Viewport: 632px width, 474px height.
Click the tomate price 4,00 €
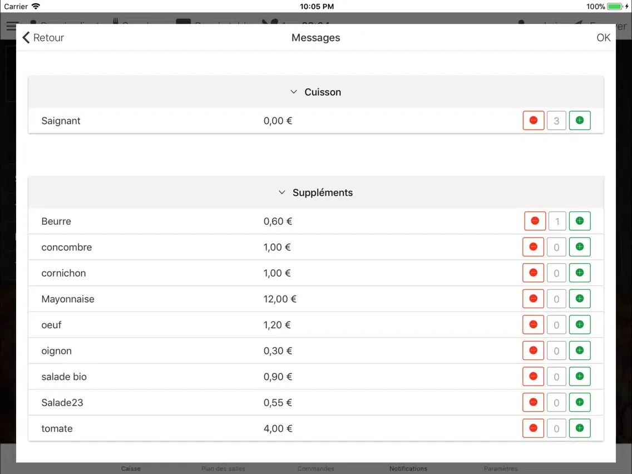coord(278,428)
